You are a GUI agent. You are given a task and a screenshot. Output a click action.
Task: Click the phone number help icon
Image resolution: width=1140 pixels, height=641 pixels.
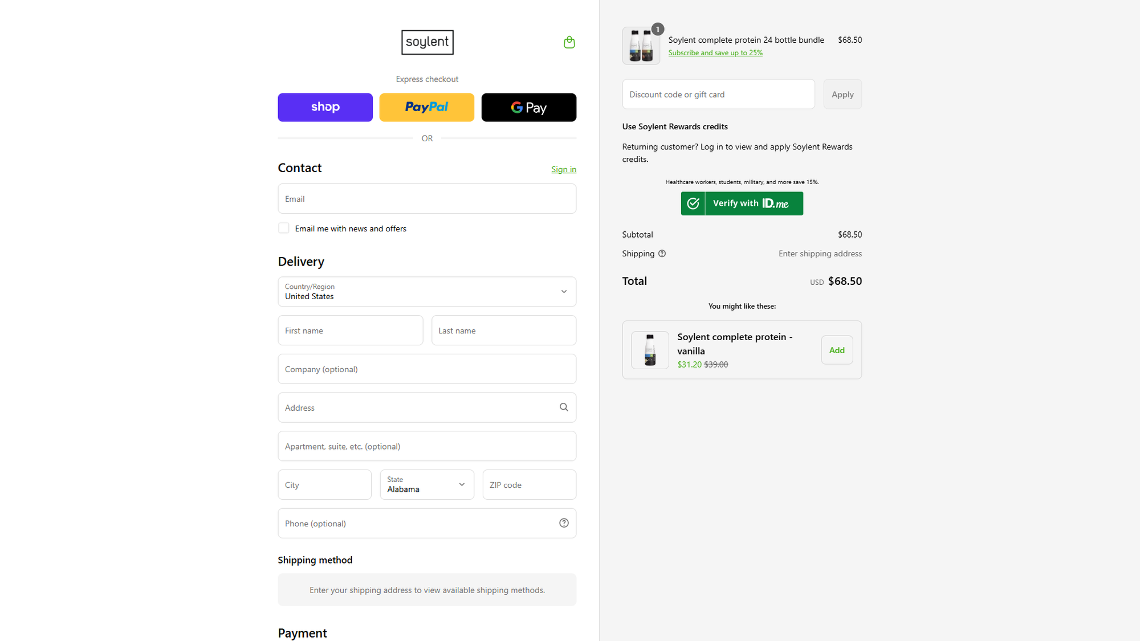564,522
